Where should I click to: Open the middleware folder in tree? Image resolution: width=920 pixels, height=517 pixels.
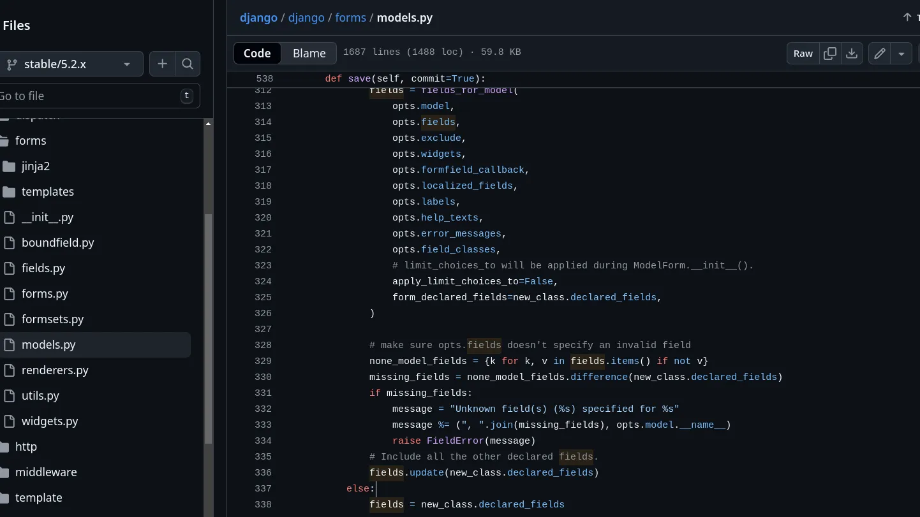46,472
